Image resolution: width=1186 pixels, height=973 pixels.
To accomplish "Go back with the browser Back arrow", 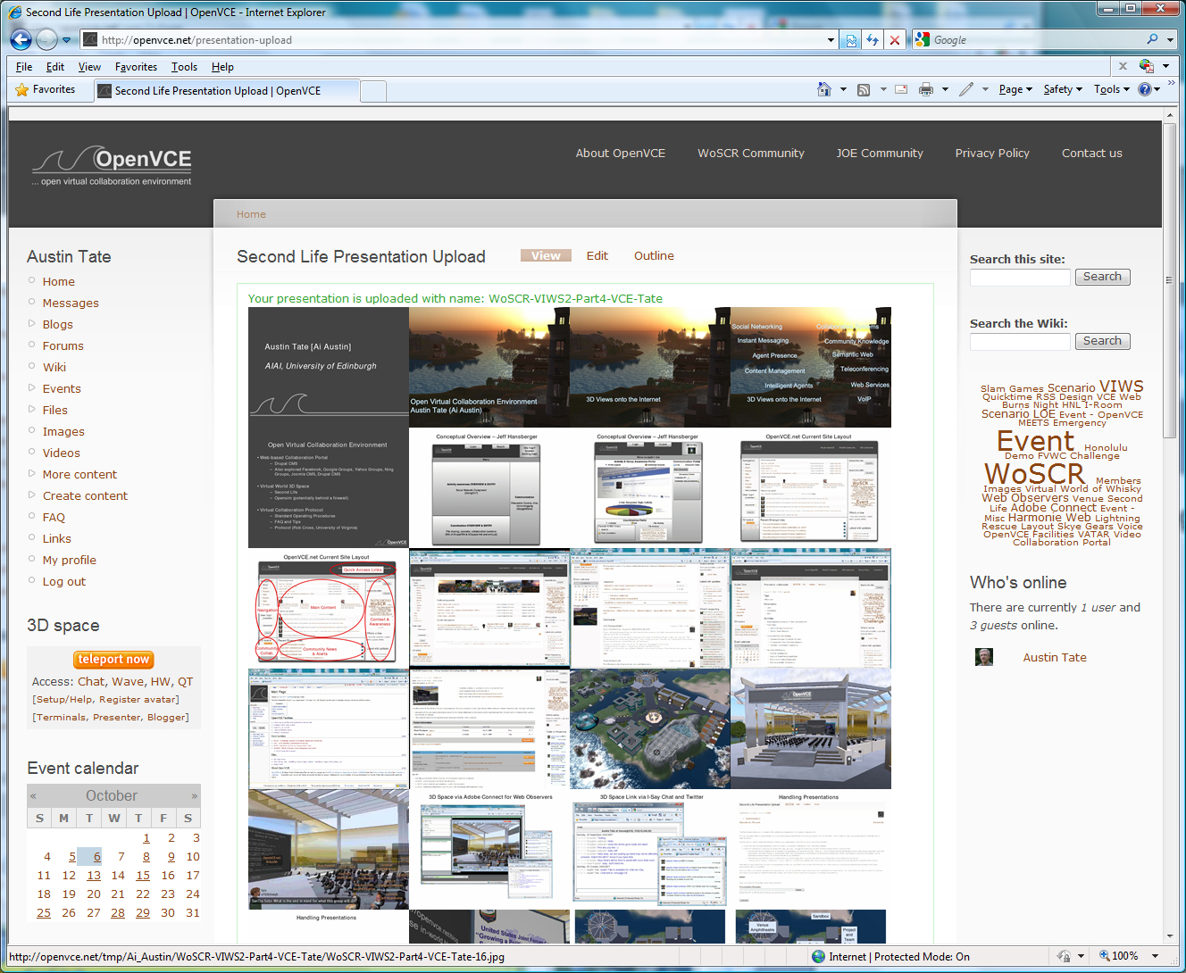I will click(x=21, y=39).
